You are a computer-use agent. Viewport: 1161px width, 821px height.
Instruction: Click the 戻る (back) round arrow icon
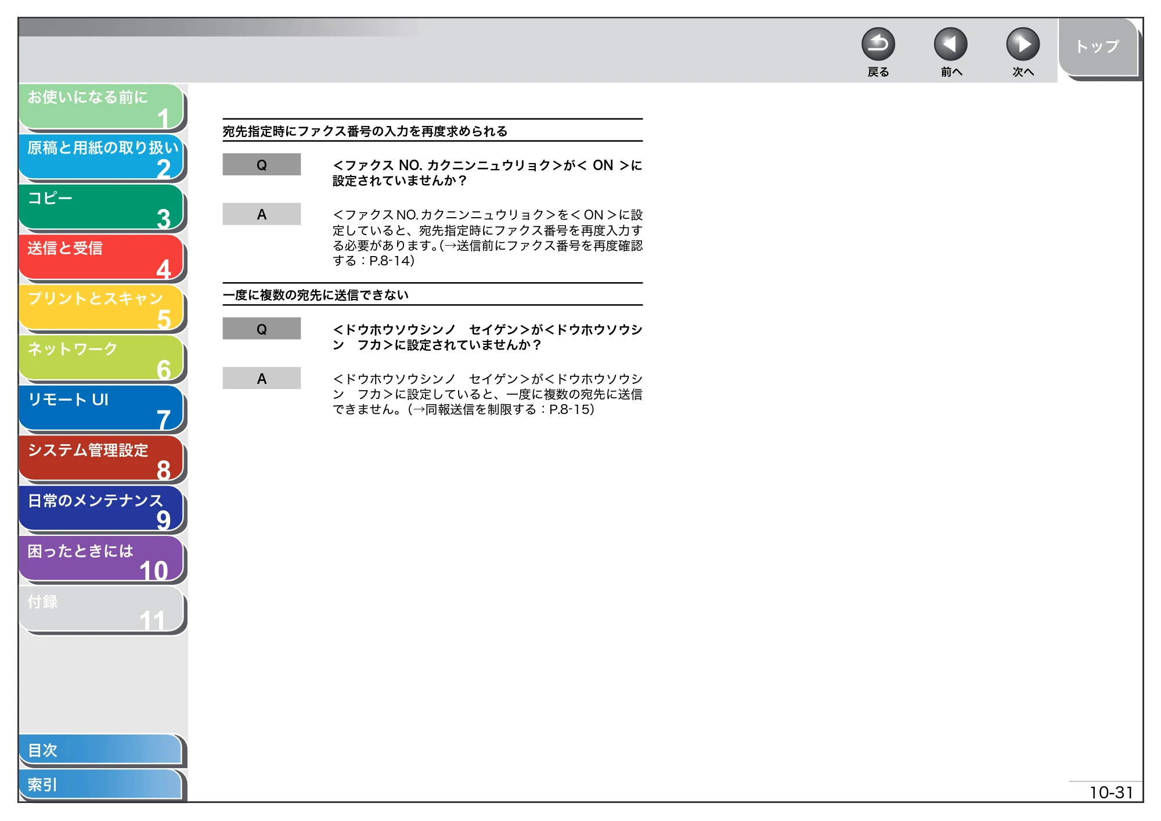(x=878, y=44)
